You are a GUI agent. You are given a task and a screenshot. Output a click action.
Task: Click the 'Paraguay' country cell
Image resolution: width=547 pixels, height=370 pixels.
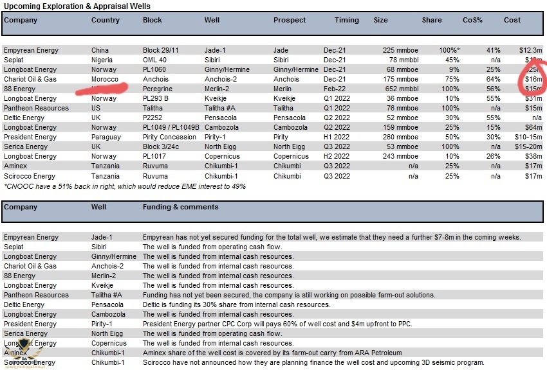tap(106, 137)
